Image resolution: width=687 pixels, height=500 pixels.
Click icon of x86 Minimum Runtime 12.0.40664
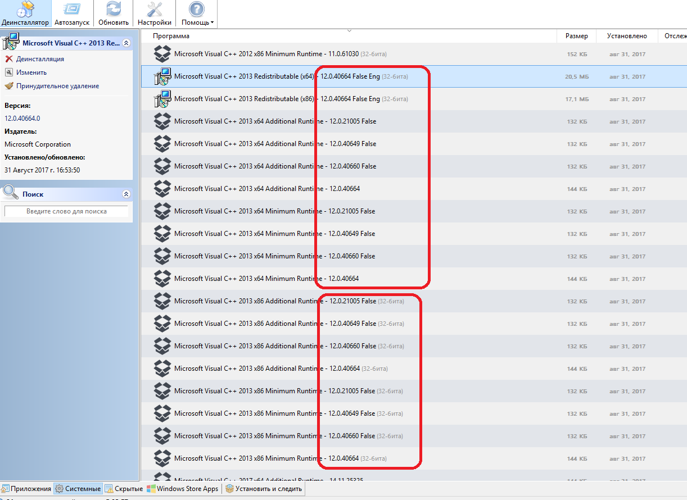pyautogui.click(x=162, y=458)
